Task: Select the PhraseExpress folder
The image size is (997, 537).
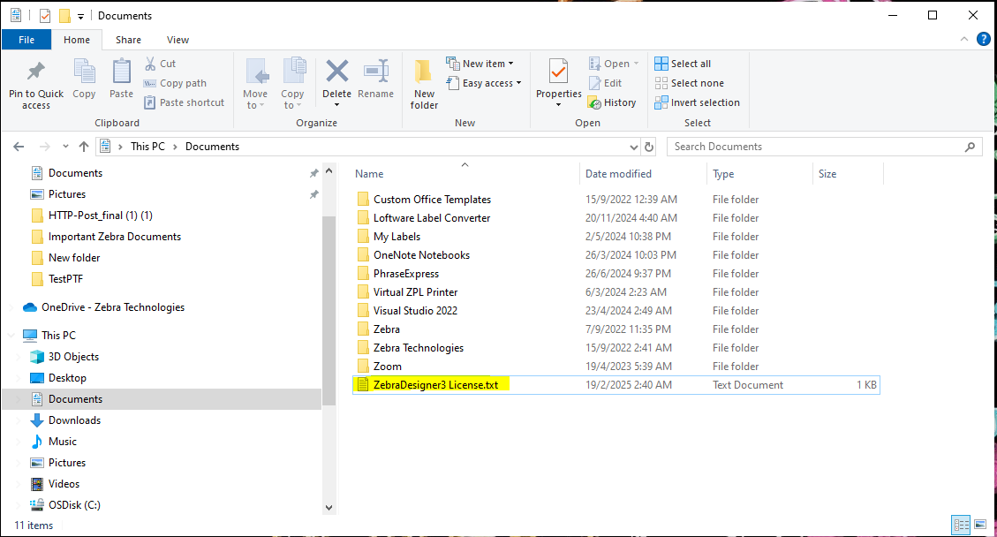Action: 405,274
